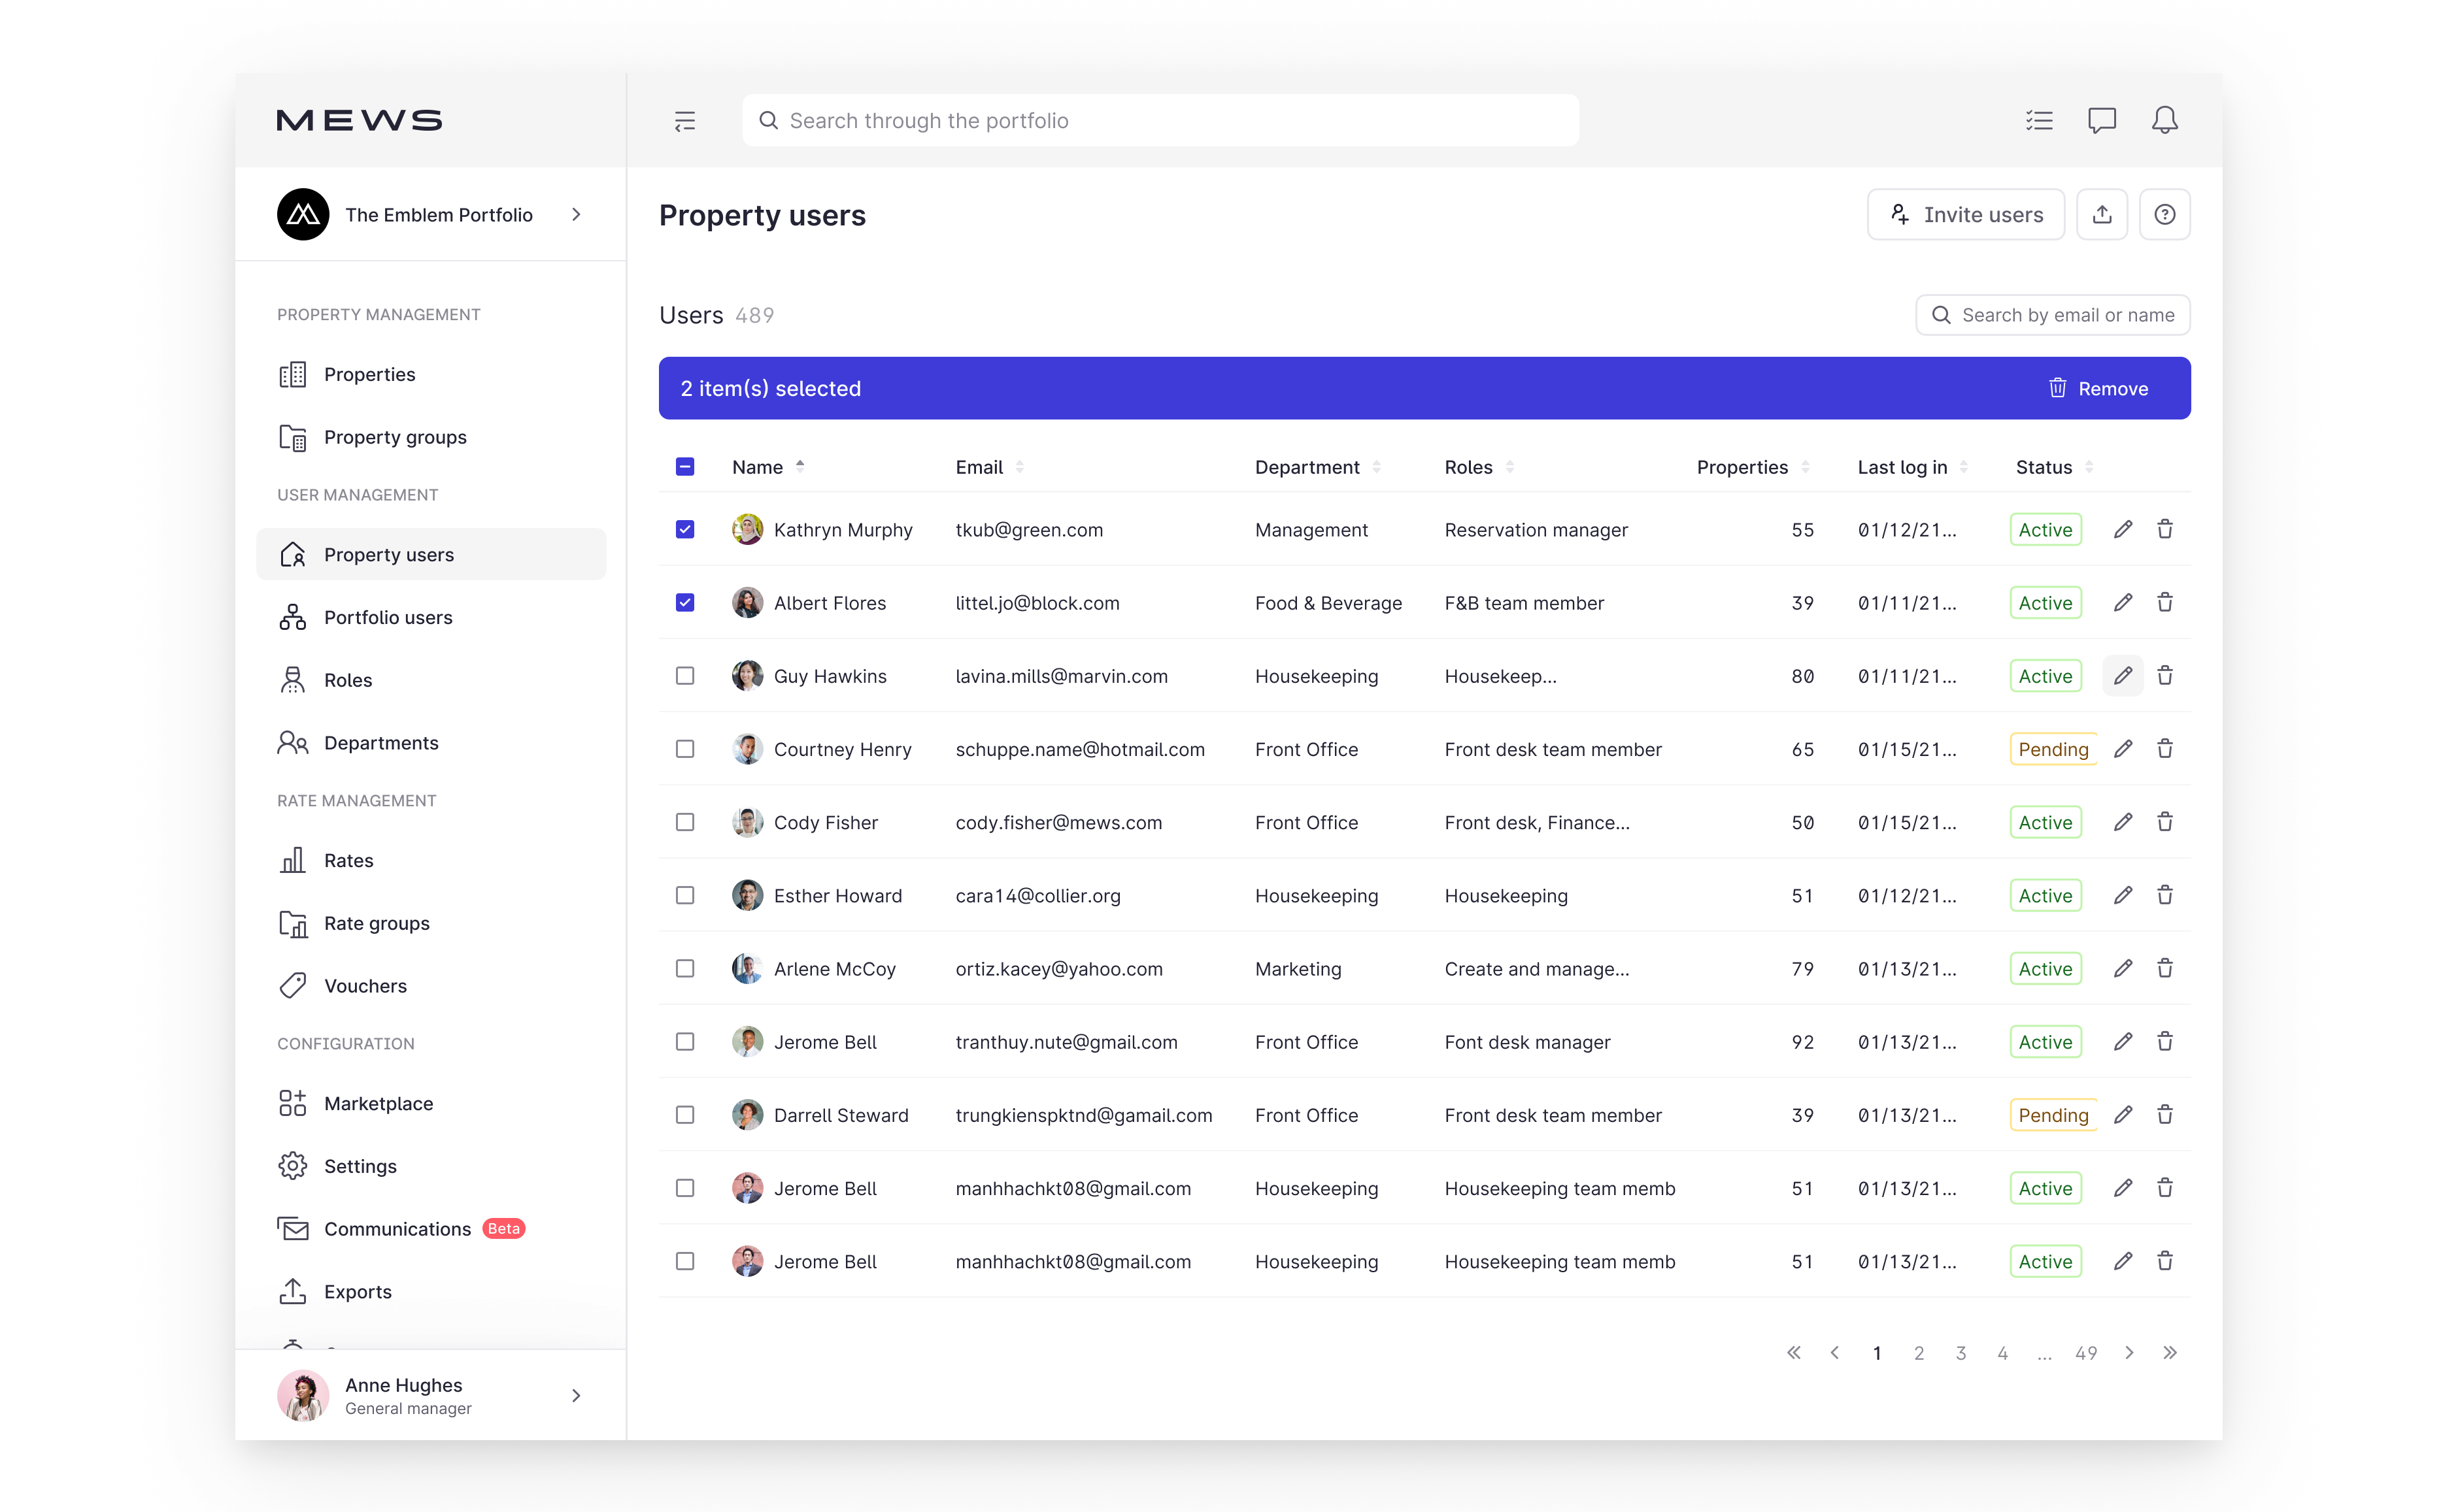Go to page 3 in pagination
This screenshot has width=2458, height=1512.
point(1960,1353)
